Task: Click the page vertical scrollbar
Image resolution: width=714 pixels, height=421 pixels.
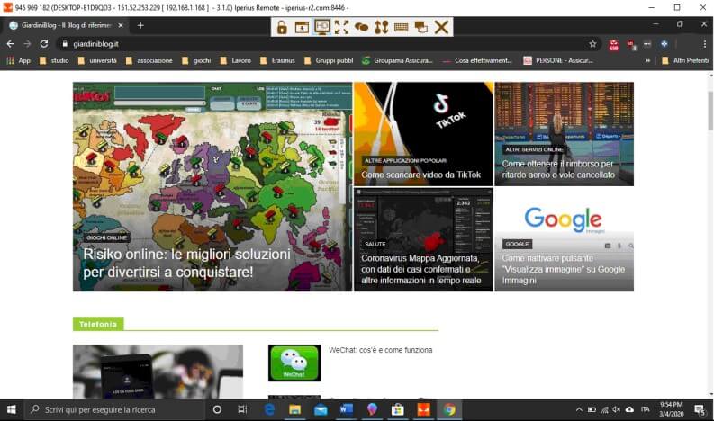Action: point(710,110)
